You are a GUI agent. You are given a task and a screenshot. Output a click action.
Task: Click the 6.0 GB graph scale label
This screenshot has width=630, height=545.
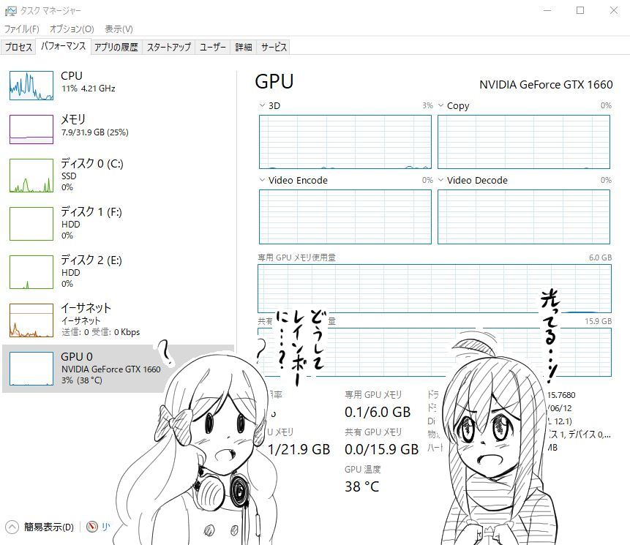click(600, 258)
